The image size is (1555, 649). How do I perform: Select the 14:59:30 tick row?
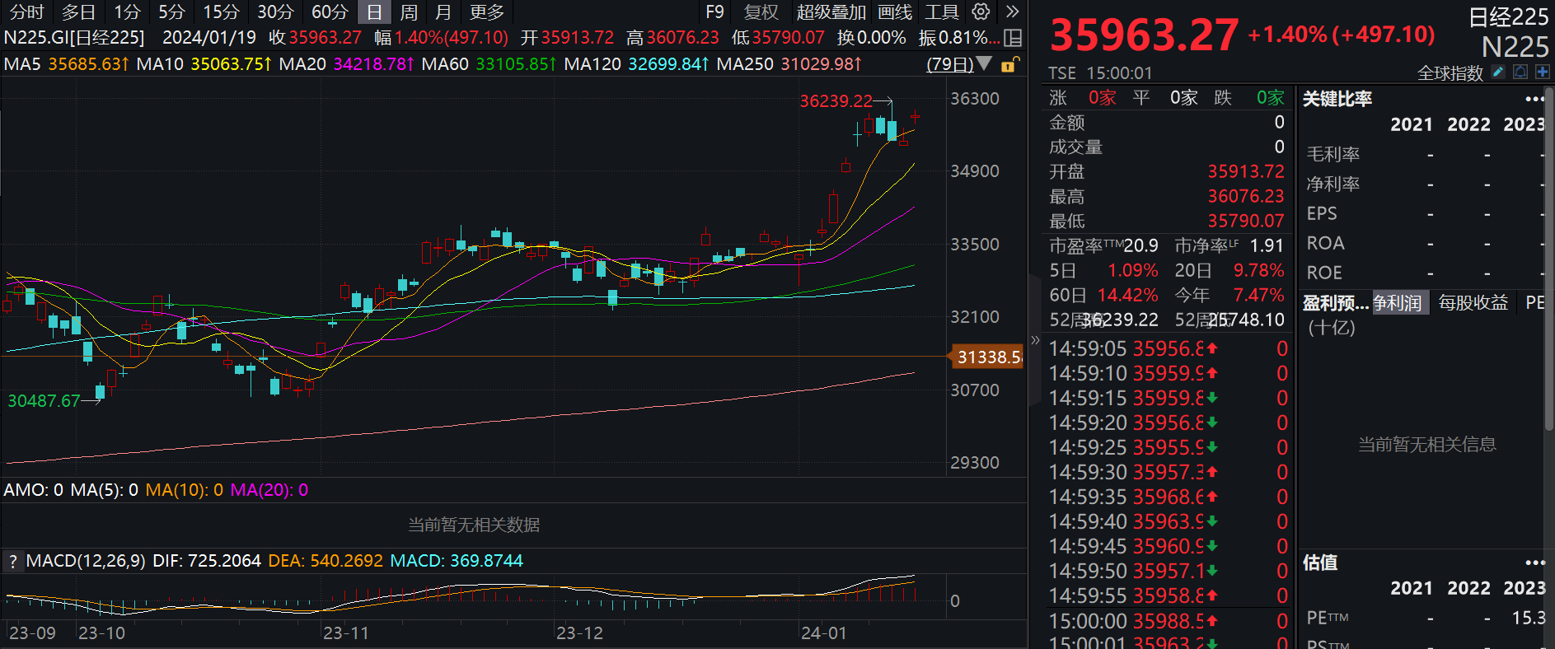1168,472
